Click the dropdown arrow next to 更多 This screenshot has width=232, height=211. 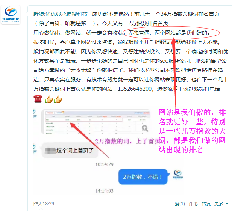coord(227,204)
